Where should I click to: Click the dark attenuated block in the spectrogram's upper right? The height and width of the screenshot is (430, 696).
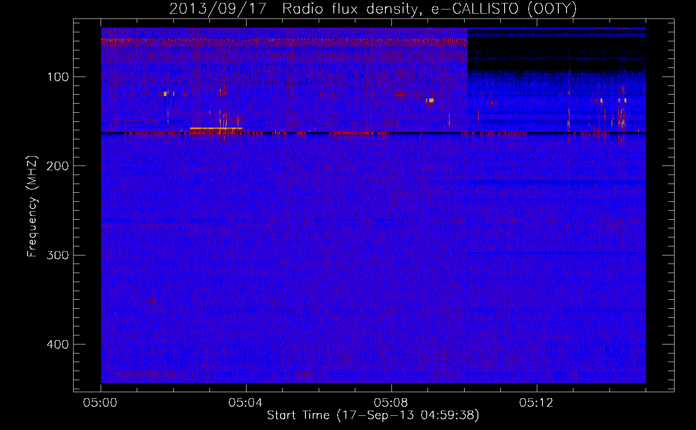[x=557, y=51]
